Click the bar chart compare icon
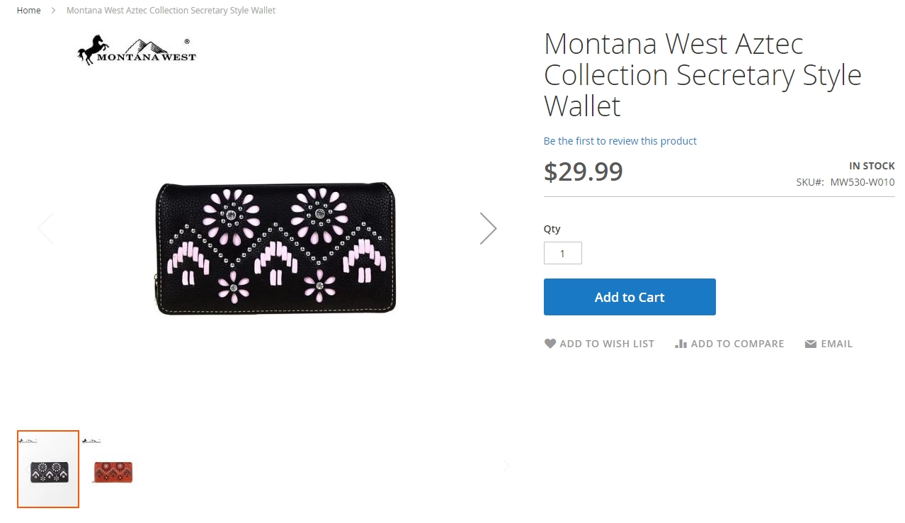This screenshot has height=523, width=905. pyautogui.click(x=681, y=344)
